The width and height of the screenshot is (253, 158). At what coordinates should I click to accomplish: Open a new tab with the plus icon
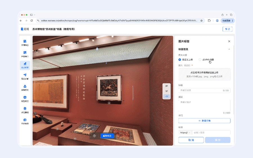click(x=227, y=15)
